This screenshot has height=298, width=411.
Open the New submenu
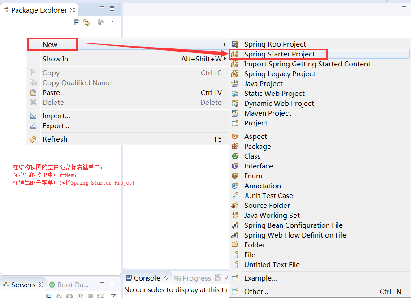tap(128, 44)
